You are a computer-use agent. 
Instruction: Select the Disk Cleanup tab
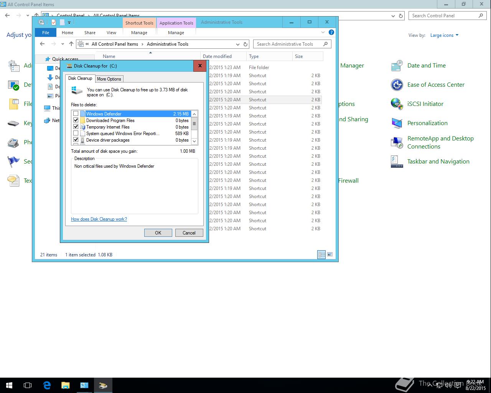80,78
